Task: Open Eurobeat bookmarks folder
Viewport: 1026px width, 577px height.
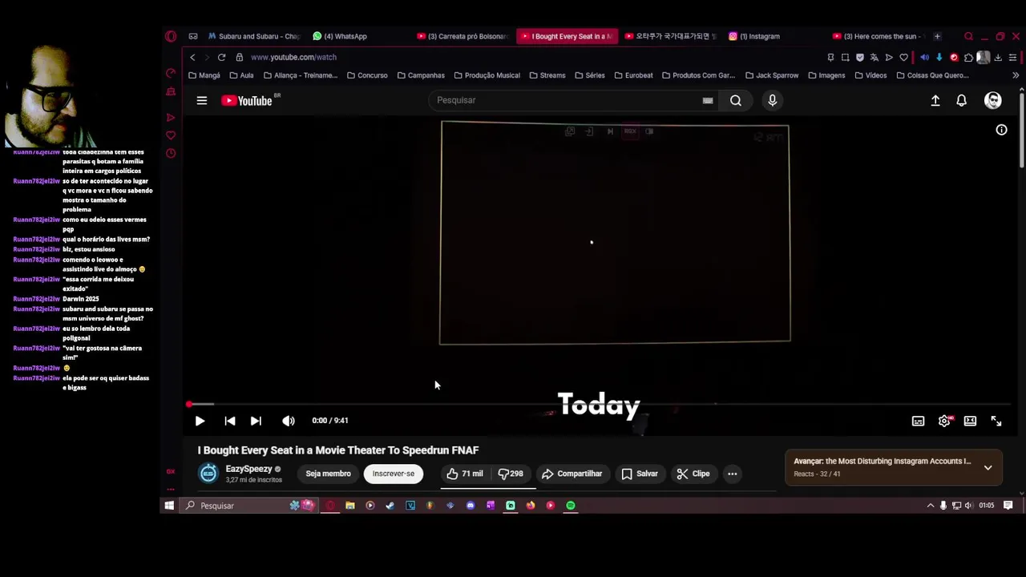Action: tap(633, 75)
